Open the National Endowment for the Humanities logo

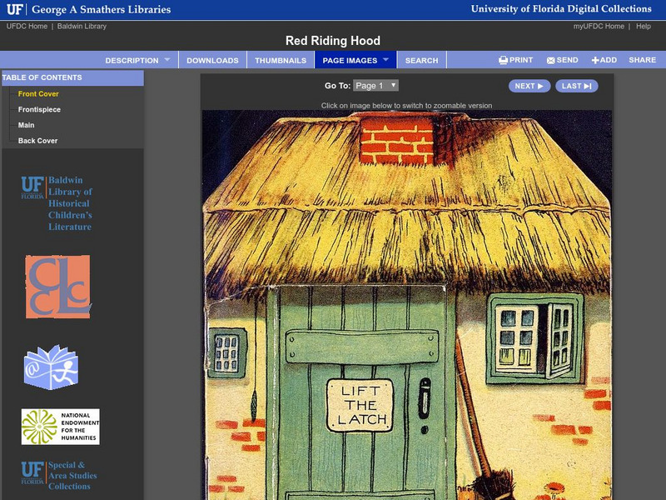tap(60, 427)
